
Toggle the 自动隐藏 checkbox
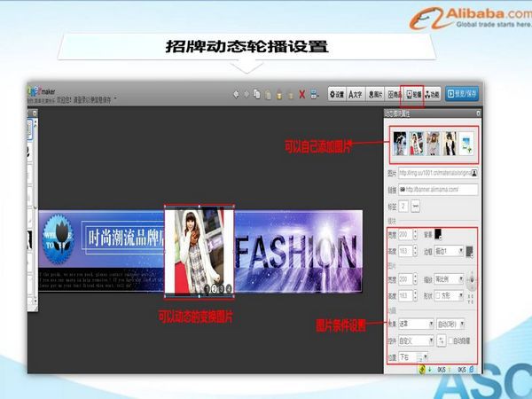(450, 340)
